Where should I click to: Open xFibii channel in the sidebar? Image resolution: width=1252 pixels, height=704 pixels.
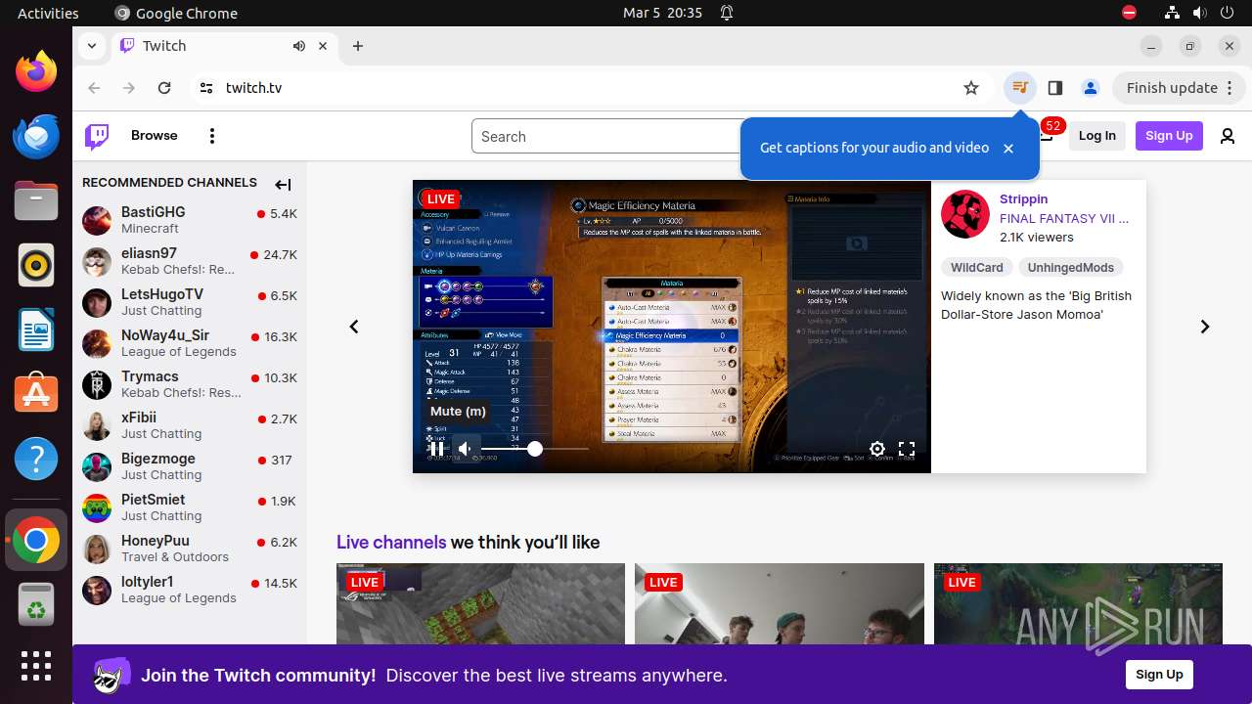pos(190,425)
